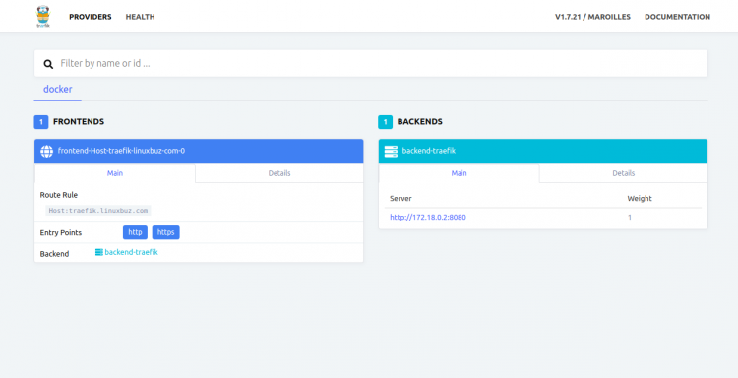Click the backend-traefik card header title
The height and width of the screenshot is (378, 738).
tap(429, 152)
